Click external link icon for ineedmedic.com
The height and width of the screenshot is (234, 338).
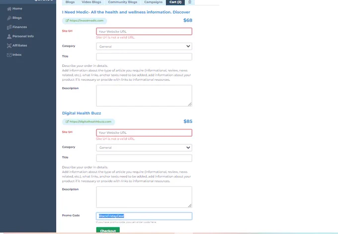(x=67, y=21)
